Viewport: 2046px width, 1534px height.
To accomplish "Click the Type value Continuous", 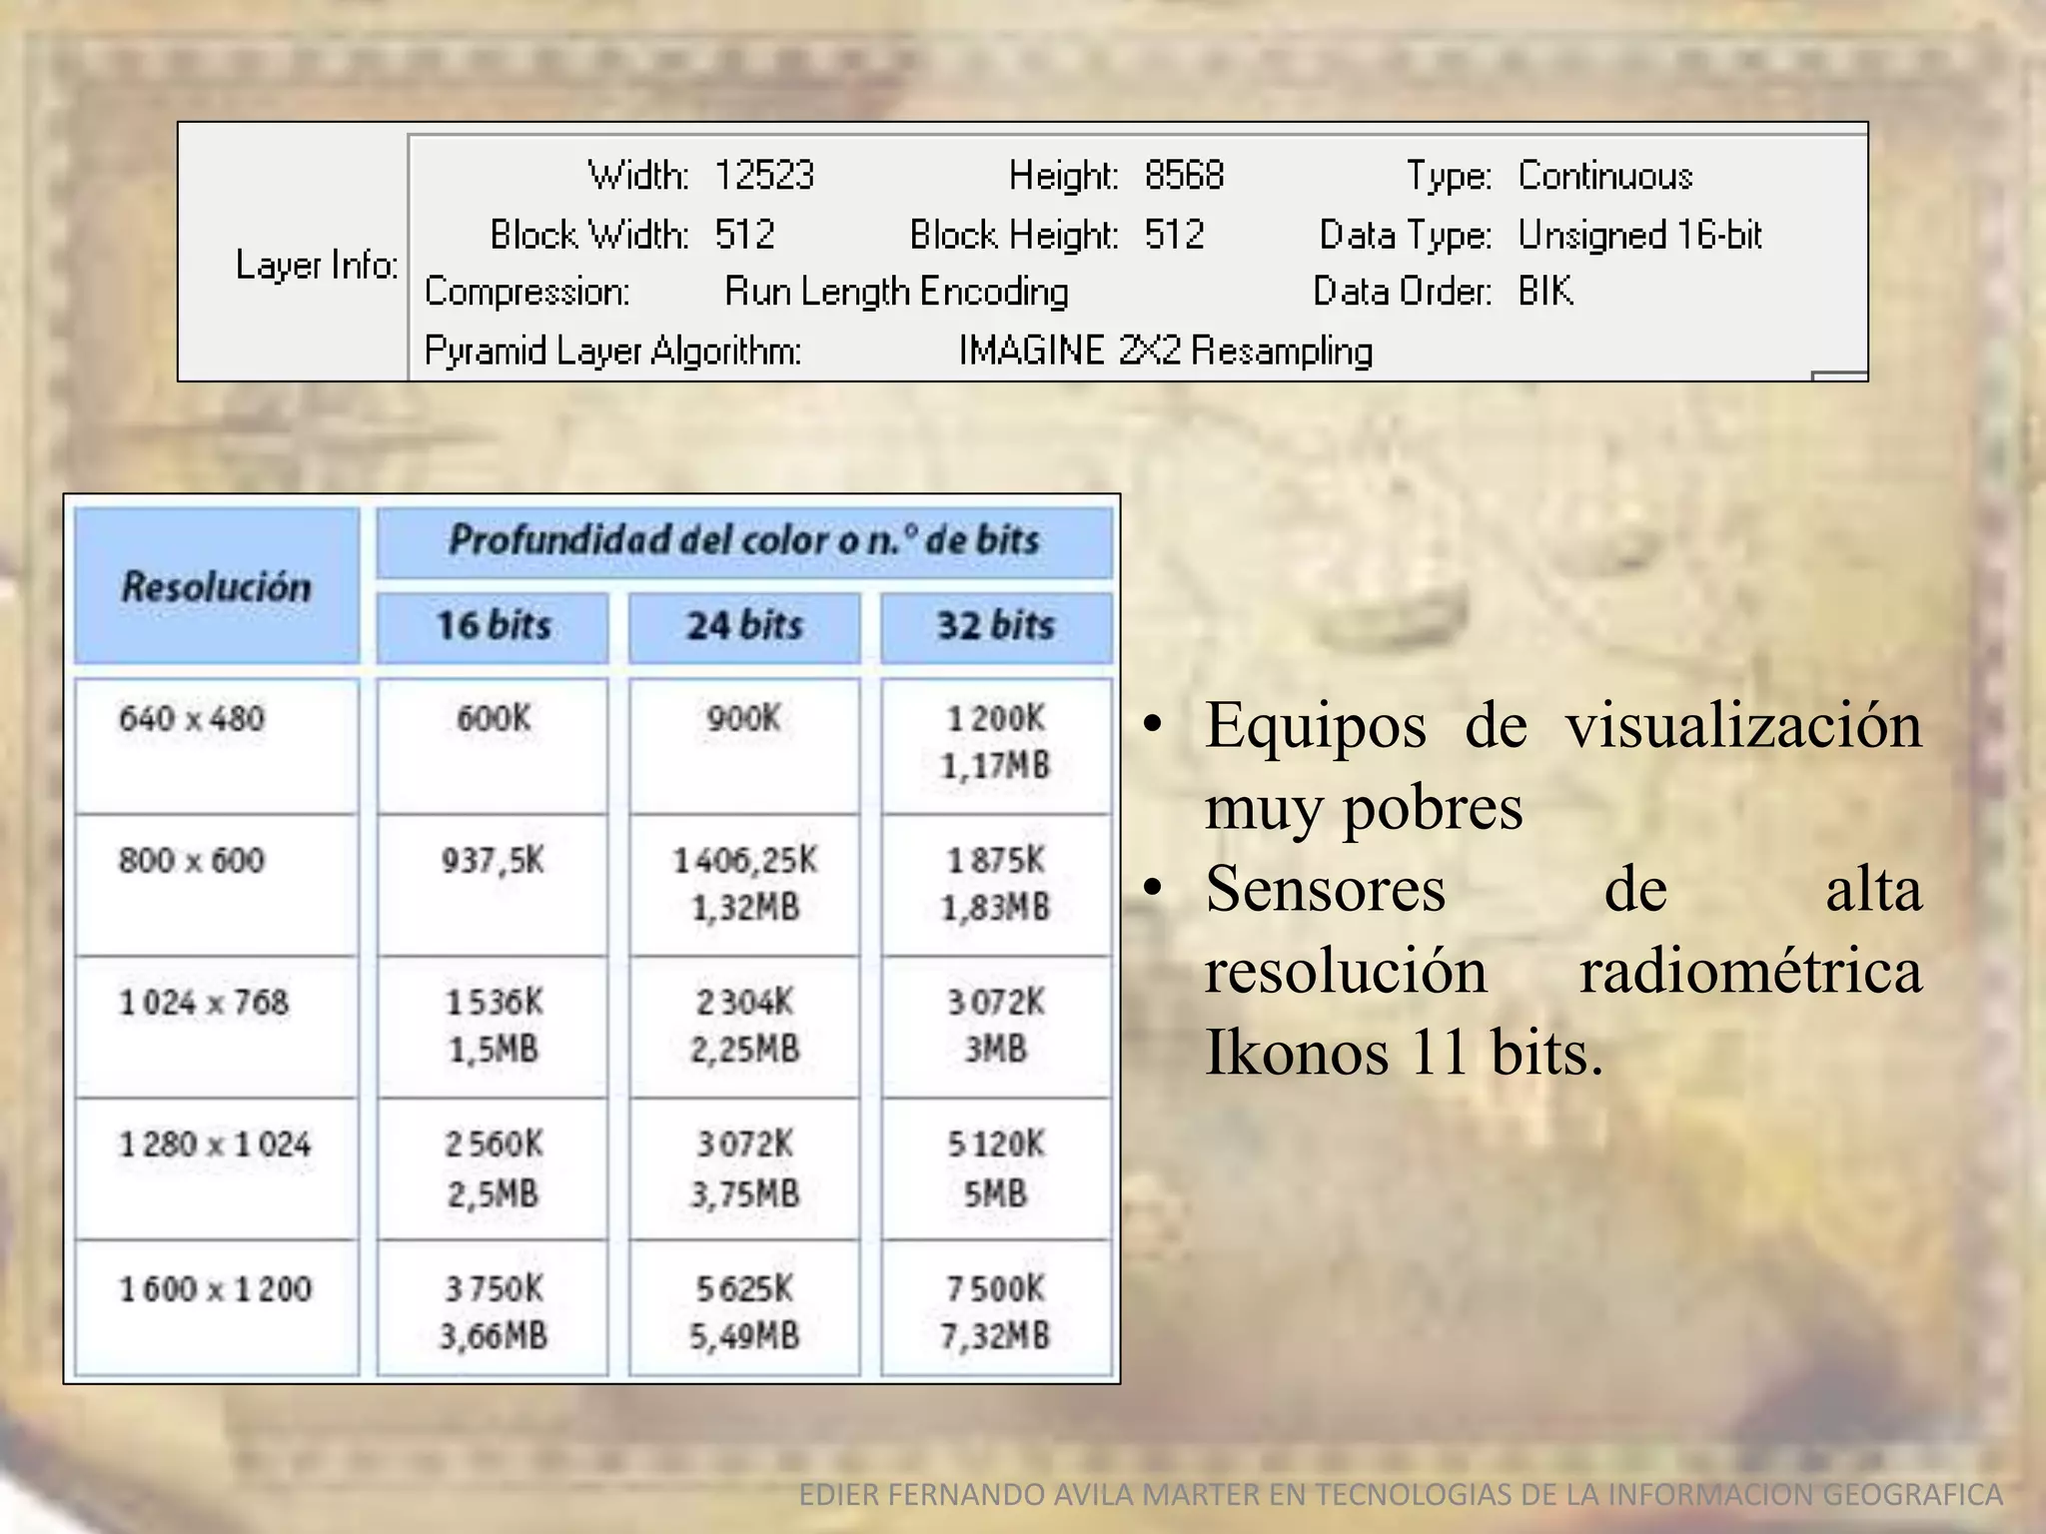I will pos(1604,176).
